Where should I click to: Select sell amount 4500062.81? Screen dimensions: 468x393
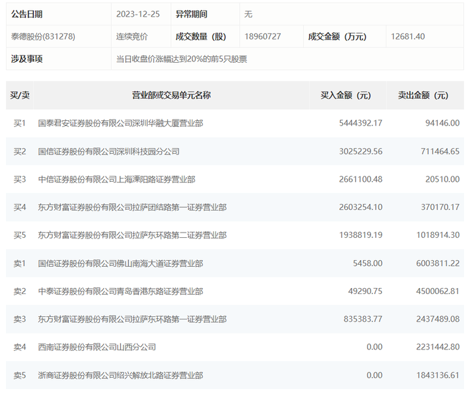click(x=438, y=291)
